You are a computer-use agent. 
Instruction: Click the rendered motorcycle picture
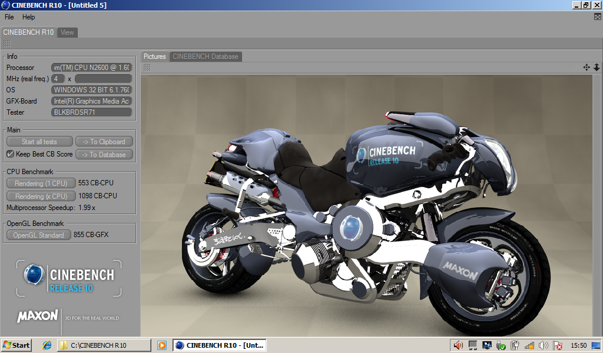point(366,205)
